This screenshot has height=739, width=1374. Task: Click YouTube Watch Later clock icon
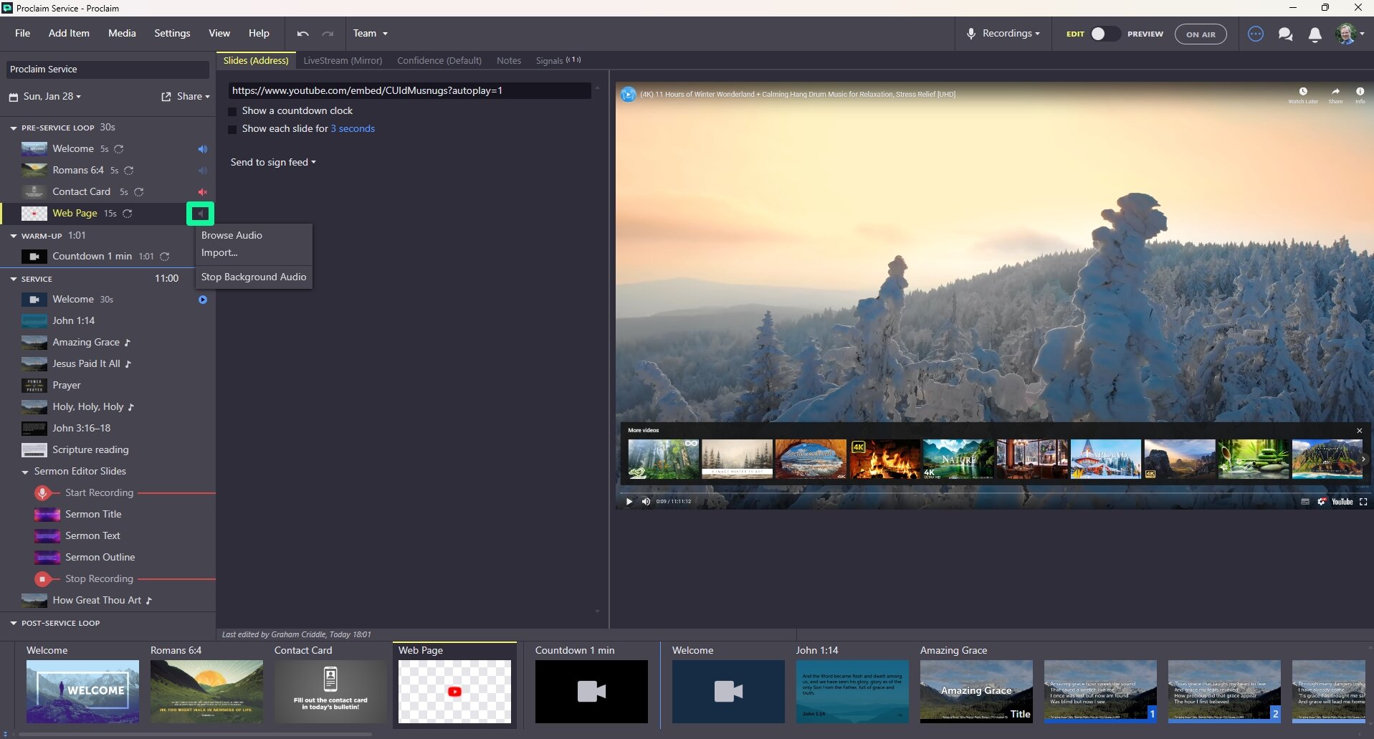[x=1303, y=92]
